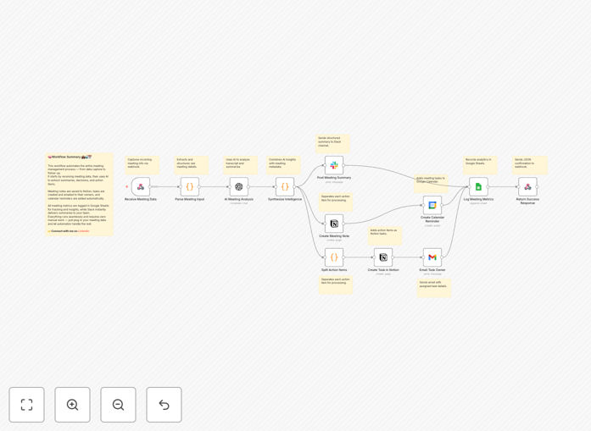
Task: Select the Log Meeting Metrics Sheets node
Action: click(x=479, y=186)
